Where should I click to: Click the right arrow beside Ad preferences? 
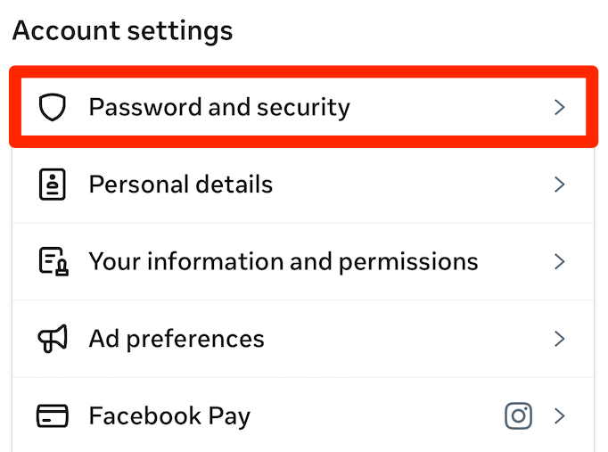[560, 339]
